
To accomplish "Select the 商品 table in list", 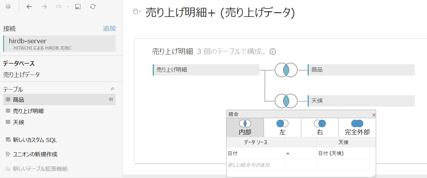I will pos(59,100).
